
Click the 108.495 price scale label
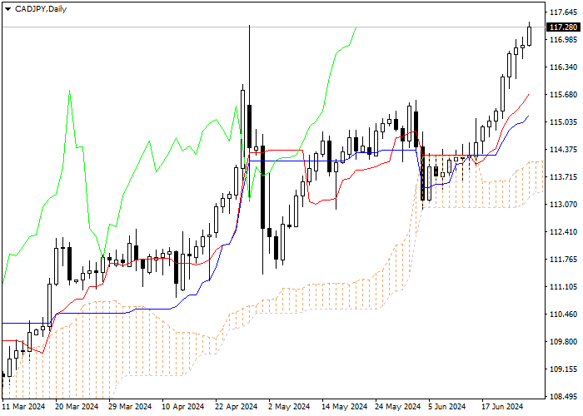(x=563, y=397)
